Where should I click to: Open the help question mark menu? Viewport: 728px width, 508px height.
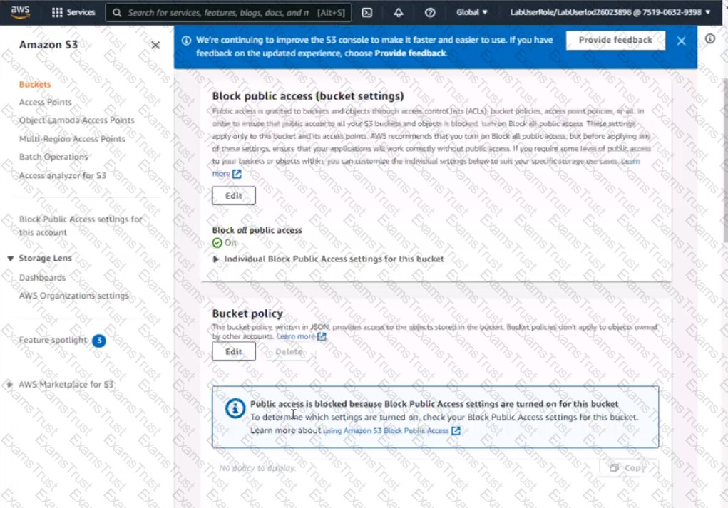pyautogui.click(x=429, y=12)
